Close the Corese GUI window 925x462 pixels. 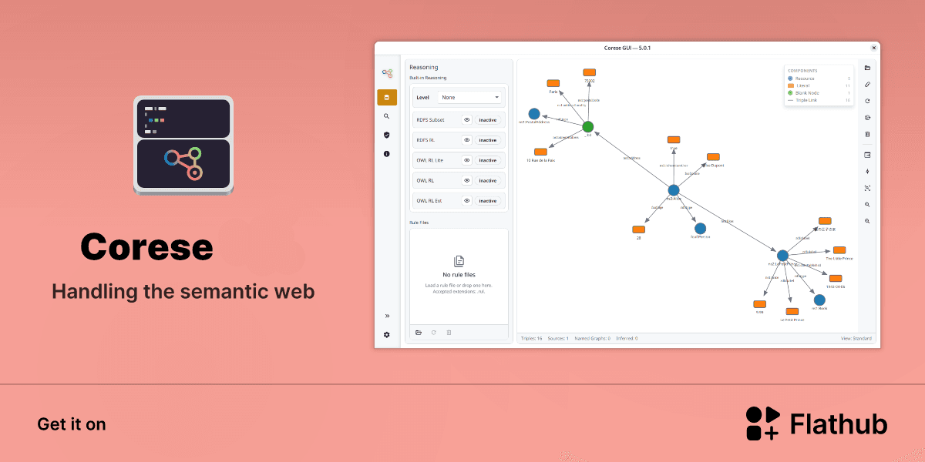pyautogui.click(x=873, y=48)
